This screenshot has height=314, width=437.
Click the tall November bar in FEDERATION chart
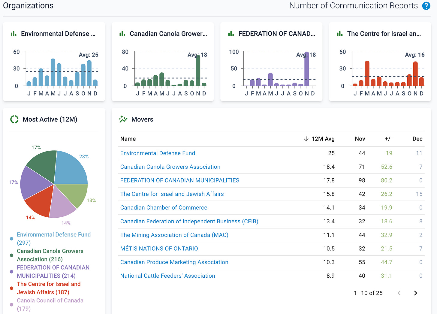pos(306,69)
